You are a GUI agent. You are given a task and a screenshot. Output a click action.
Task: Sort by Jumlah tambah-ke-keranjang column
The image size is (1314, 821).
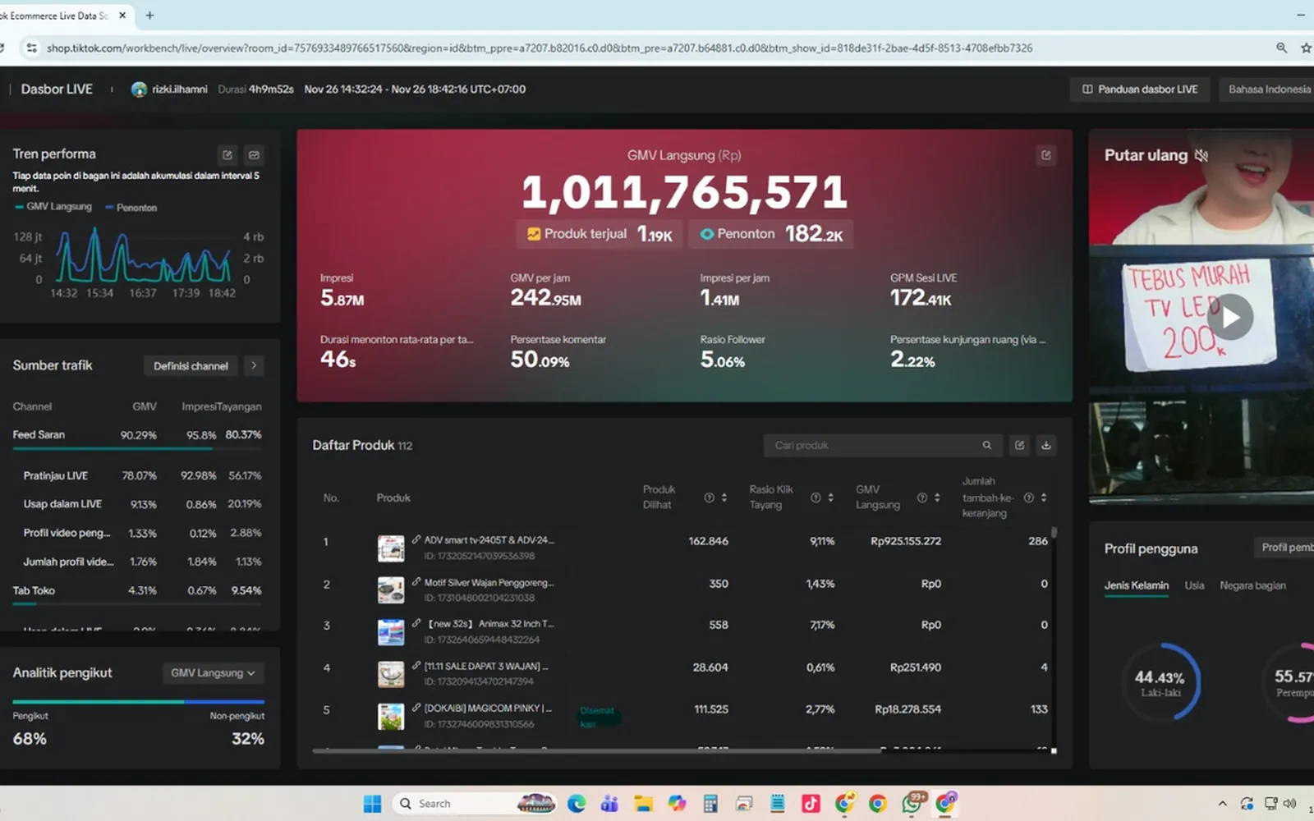click(x=1044, y=498)
